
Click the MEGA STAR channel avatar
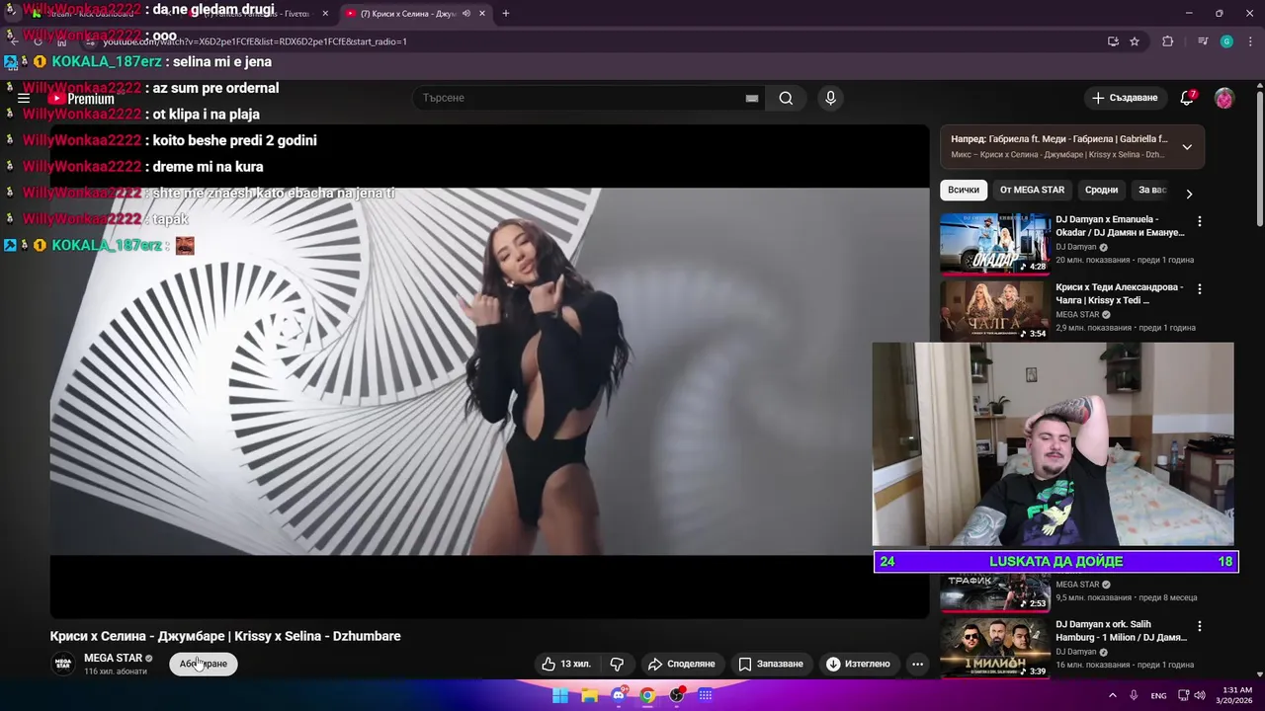pos(63,664)
